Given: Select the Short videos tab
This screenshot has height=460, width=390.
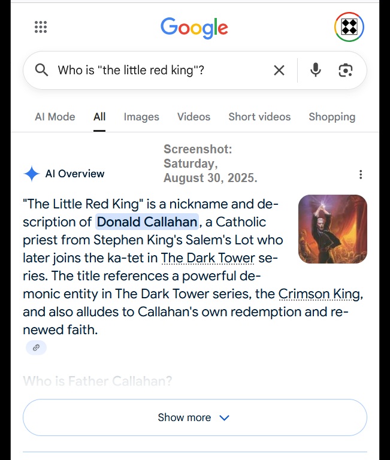Looking at the screenshot, I should click(x=259, y=117).
